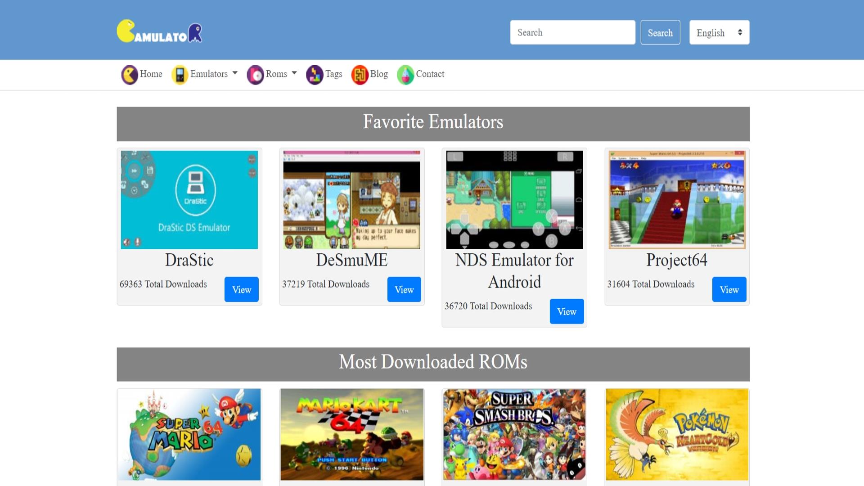Click View button for DraStic
Screen dimensions: 864x486
(x=242, y=289)
